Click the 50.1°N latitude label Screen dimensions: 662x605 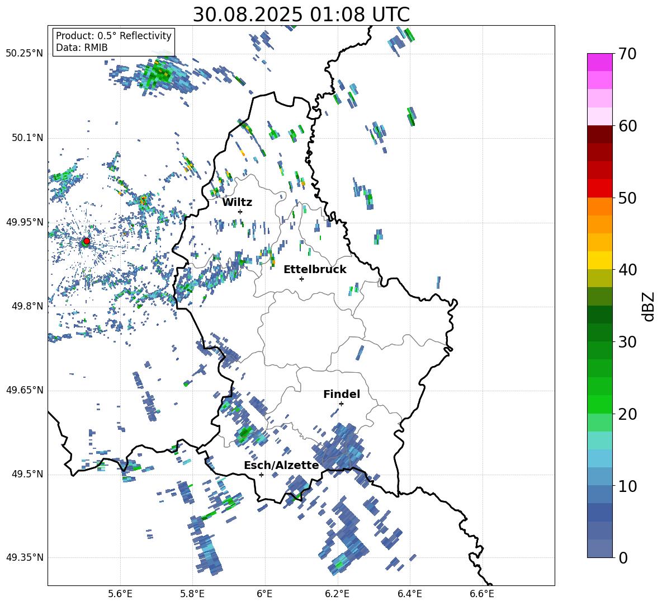[27, 138]
